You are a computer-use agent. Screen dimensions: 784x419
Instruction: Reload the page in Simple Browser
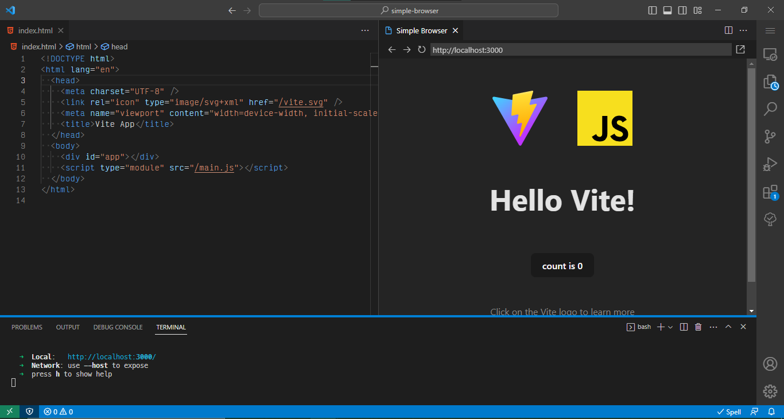421,49
